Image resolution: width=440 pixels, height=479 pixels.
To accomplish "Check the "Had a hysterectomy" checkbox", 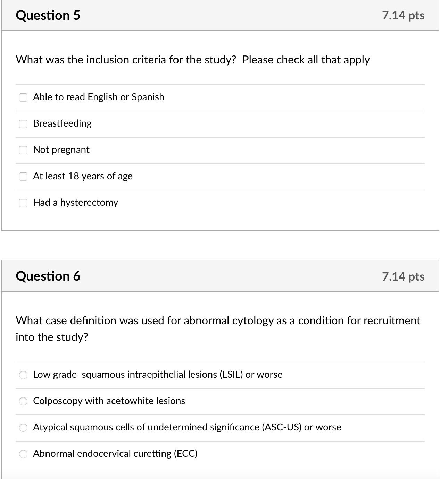I will [x=23, y=203].
